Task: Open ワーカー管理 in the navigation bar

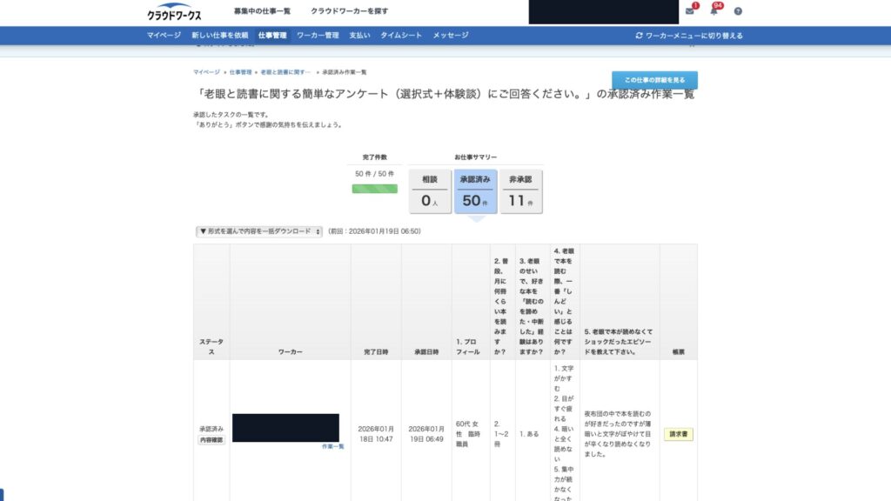Action: pos(318,36)
